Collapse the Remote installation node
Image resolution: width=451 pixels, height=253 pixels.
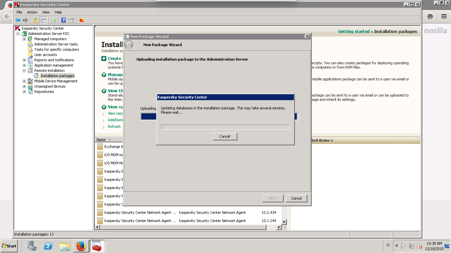click(24, 70)
